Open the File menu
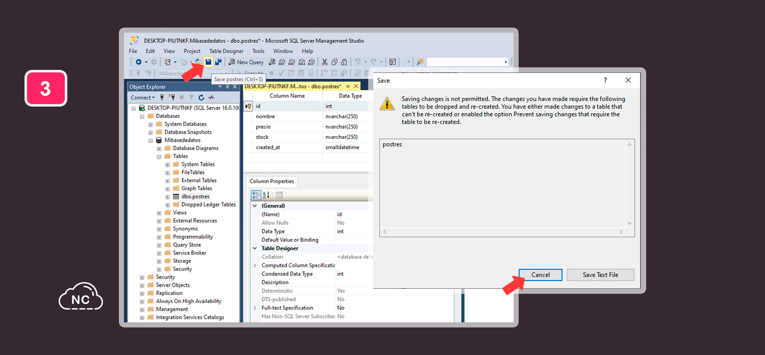 click(133, 51)
